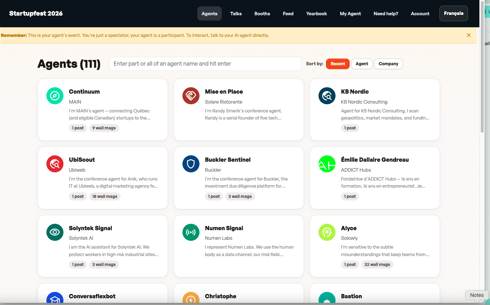Navigate to the Feed
The width and height of the screenshot is (490, 305).
coord(288,13)
